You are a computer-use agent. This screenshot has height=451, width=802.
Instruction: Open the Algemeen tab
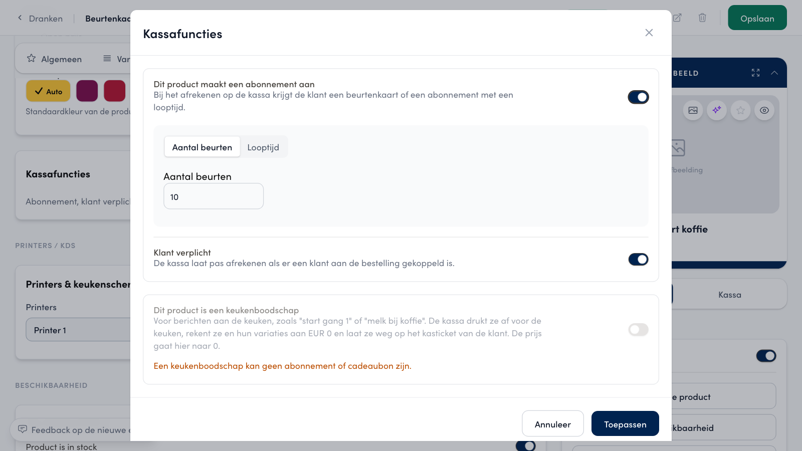coord(54,59)
